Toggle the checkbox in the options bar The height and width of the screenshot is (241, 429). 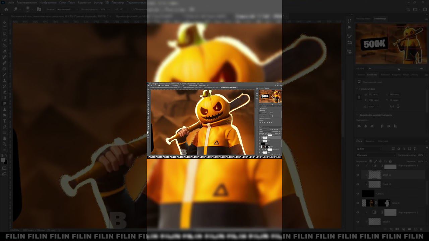[x=132, y=9]
